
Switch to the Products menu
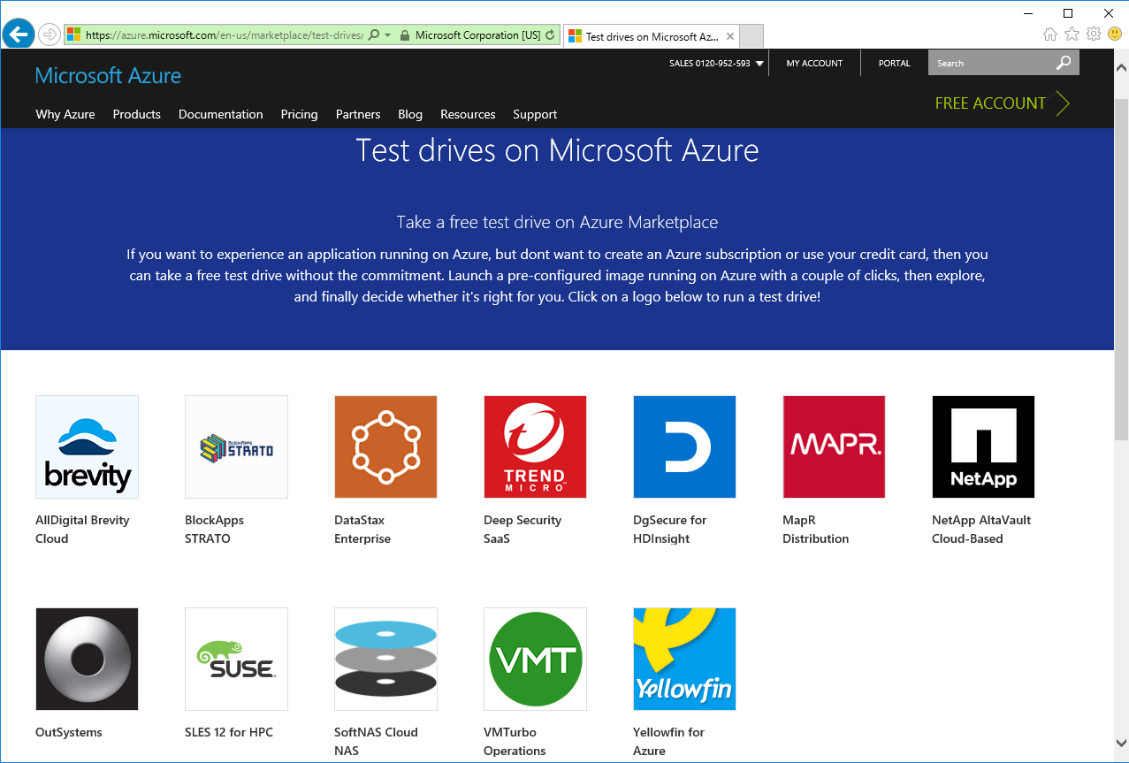point(136,114)
